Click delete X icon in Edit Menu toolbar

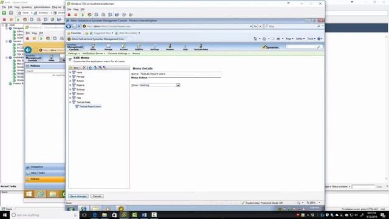pyautogui.click(x=84, y=68)
